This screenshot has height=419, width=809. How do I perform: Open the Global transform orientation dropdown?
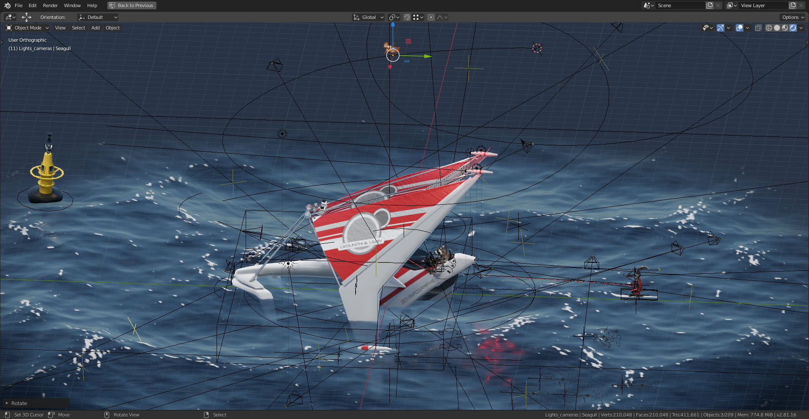pyautogui.click(x=368, y=17)
